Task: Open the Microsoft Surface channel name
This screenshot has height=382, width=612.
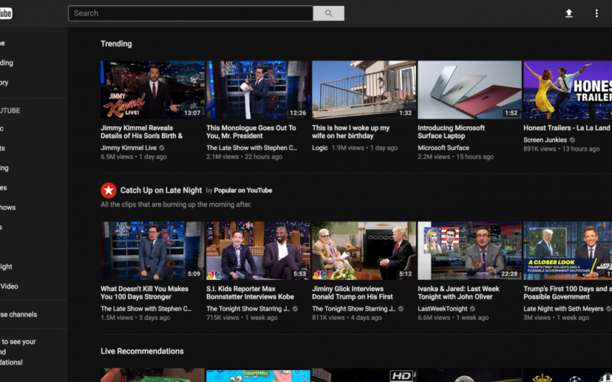Action: click(x=443, y=148)
